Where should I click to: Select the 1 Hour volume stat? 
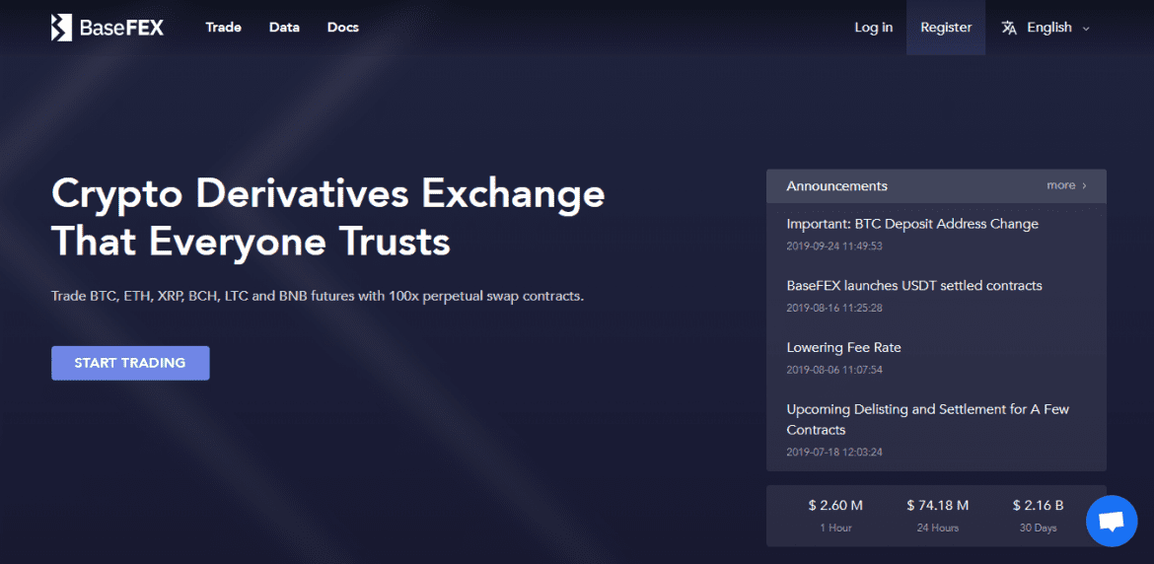(835, 515)
